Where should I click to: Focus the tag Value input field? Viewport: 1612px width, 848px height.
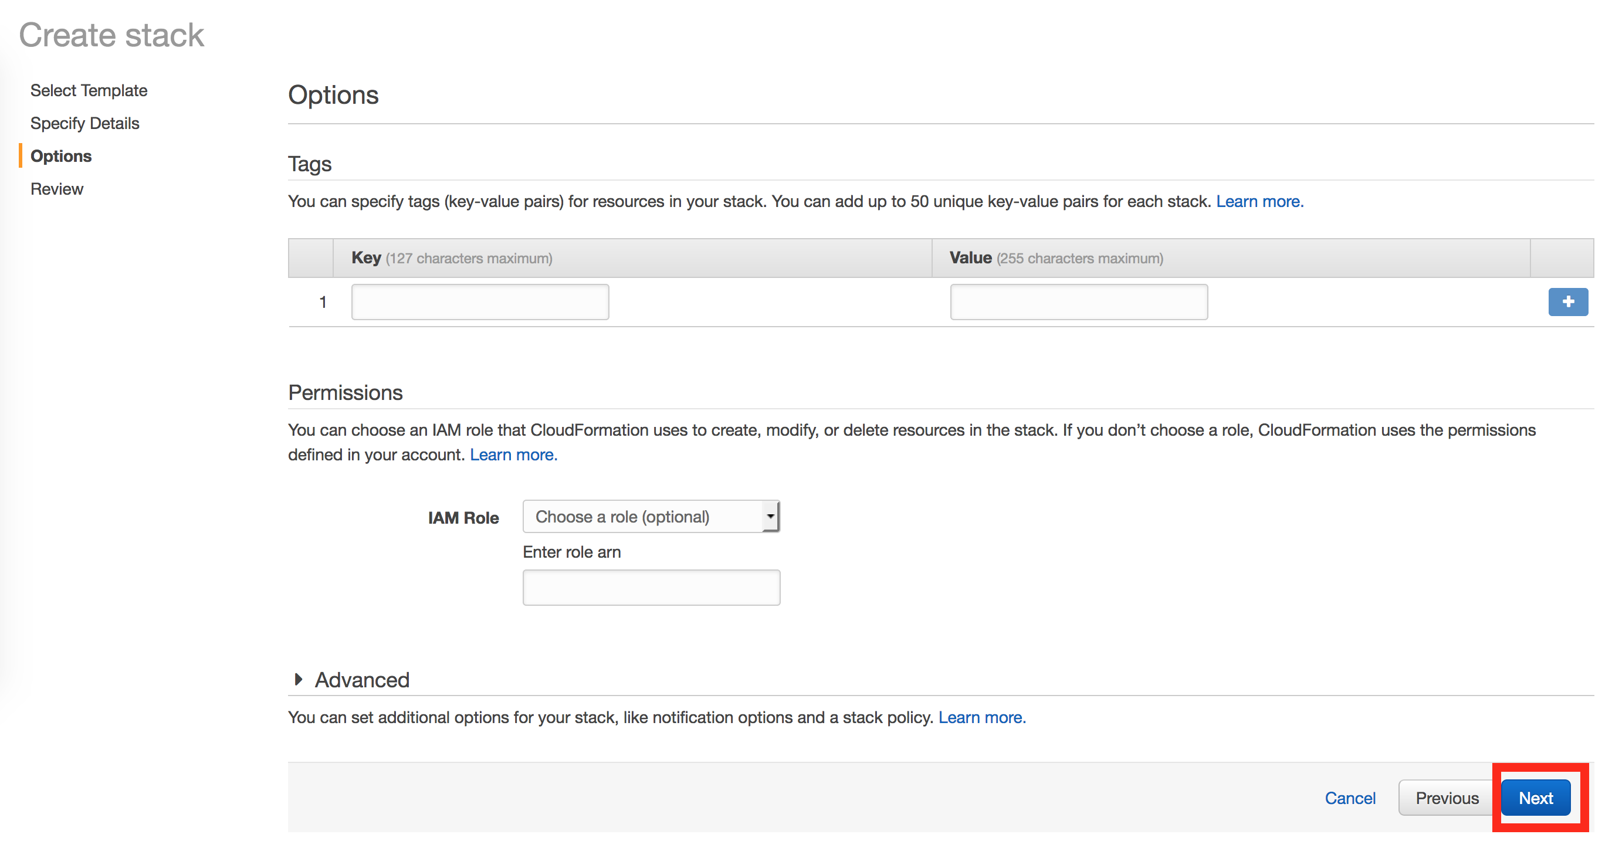(1078, 301)
